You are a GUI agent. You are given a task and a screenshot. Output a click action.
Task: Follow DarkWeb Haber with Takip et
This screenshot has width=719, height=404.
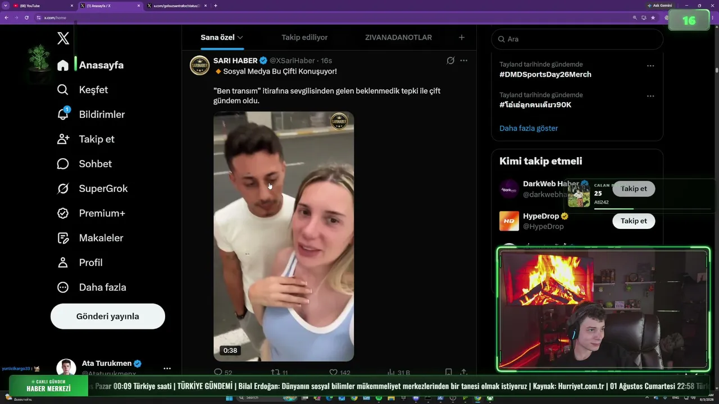pyautogui.click(x=634, y=189)
